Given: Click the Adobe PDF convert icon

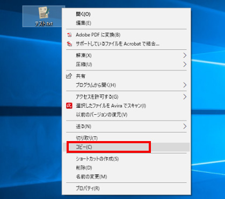Looking at the screenshot, I should point(69,35).
